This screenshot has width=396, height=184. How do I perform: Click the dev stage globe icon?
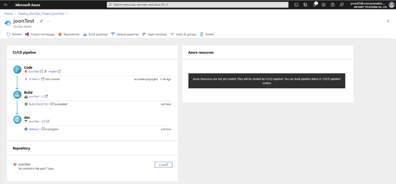(17, 120)
